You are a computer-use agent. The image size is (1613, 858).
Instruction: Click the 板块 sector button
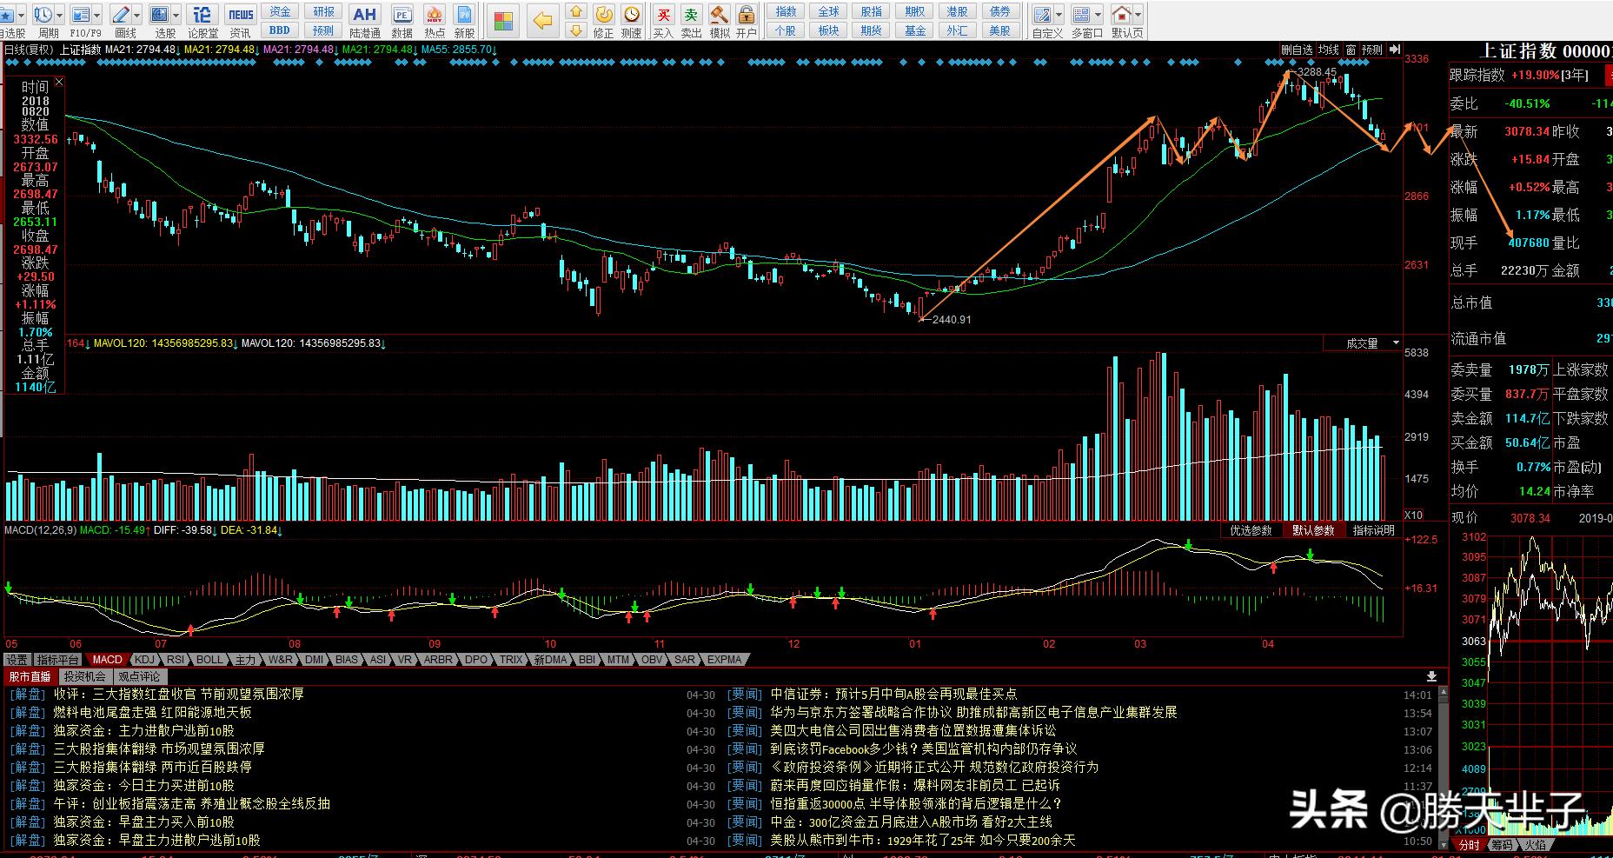pos(828,30)
